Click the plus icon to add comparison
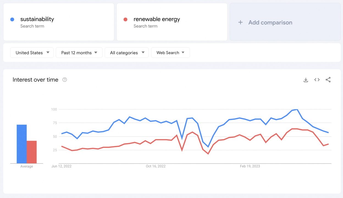 [240, 23]
